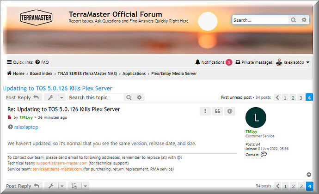Open top topic tools wrench icon
Viewport: 319px width, 194px height.
pos(51,97)
